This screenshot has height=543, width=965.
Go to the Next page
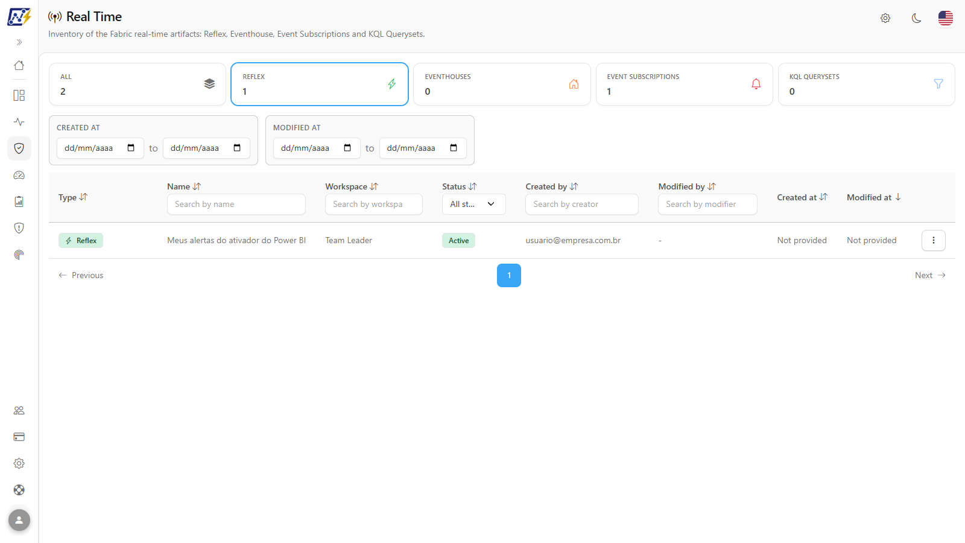point(930,275)
